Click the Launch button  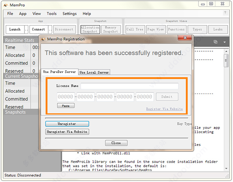[x=15, y=29]
